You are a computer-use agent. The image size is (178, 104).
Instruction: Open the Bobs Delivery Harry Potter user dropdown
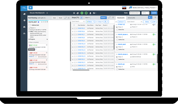pos(144,8)
